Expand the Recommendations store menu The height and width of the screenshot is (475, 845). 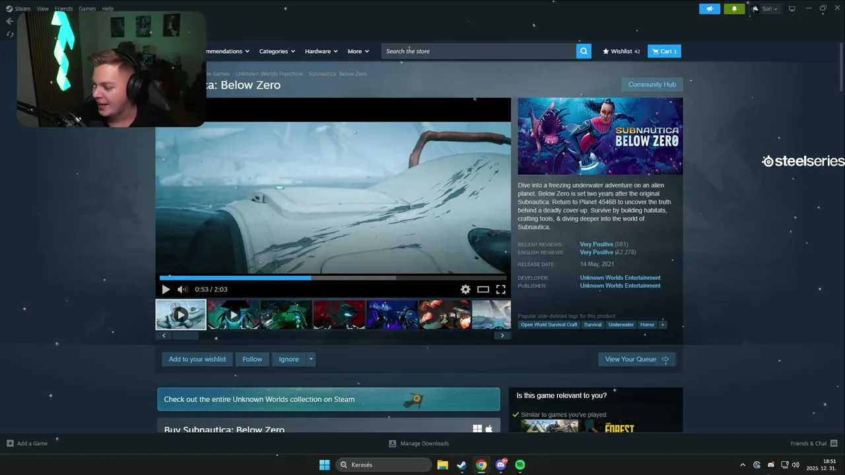228,51
